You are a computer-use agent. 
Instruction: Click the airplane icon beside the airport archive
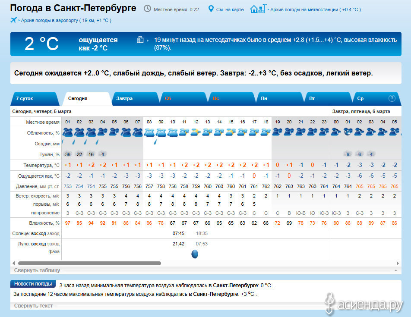click(13, 20)
